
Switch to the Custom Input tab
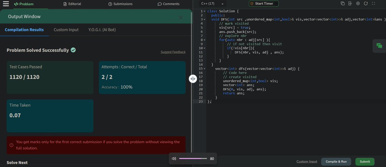coord(66,29)
